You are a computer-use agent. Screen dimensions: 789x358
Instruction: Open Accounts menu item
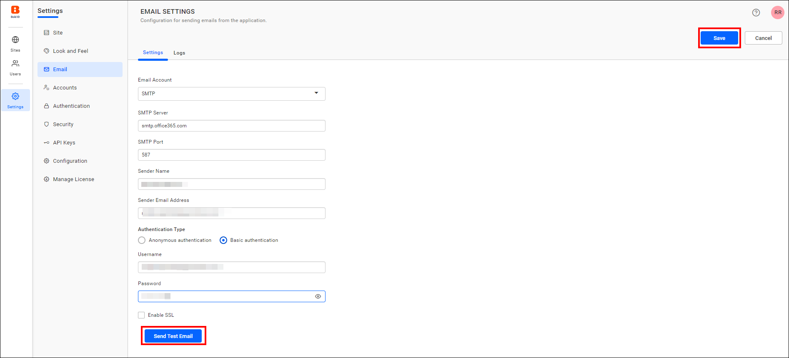tap(80, 88)
